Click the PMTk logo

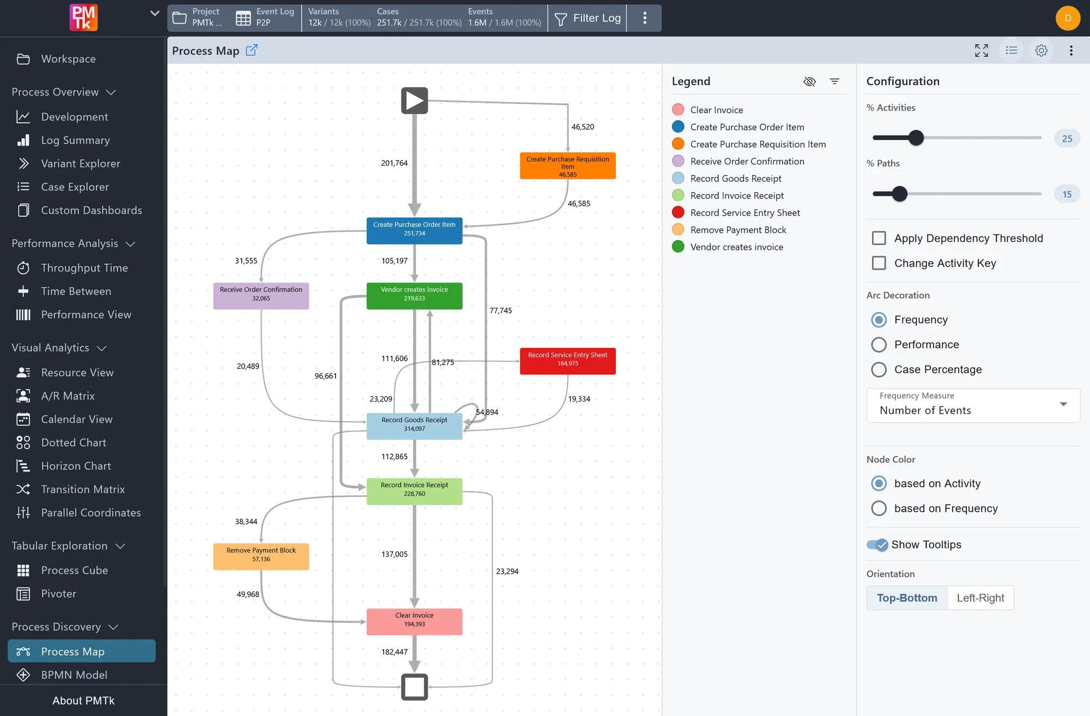[x=83, y=17]
